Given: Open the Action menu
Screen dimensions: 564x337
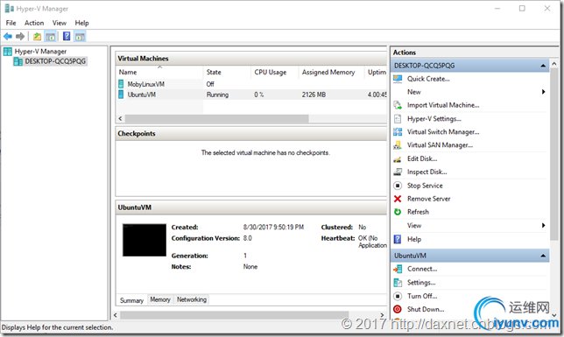Looking at the screenshot, I should pos(34,23).
